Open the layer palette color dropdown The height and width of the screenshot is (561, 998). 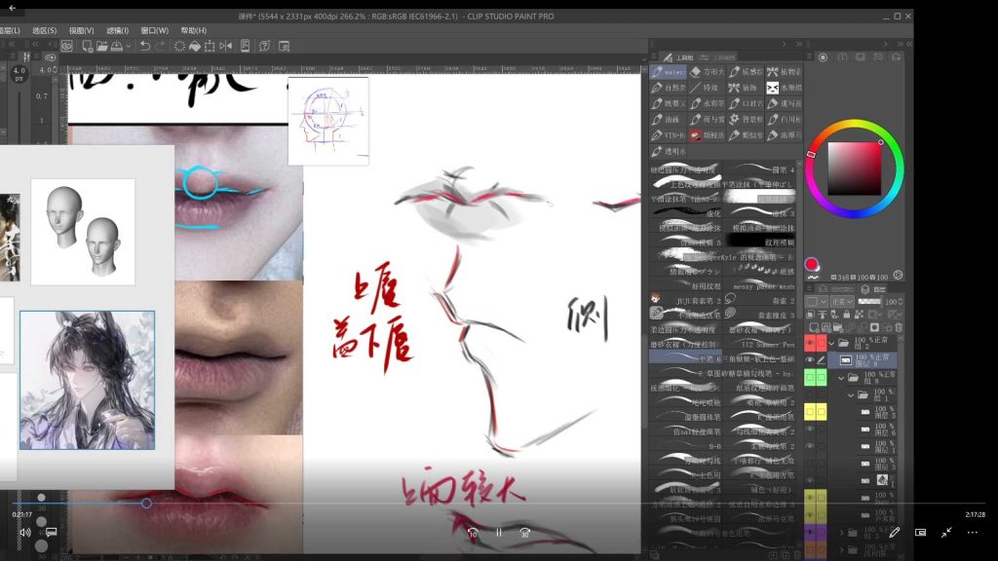click(816, 302)
